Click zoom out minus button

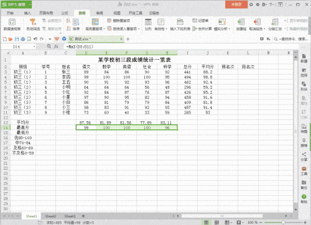(x=261, y=223)
